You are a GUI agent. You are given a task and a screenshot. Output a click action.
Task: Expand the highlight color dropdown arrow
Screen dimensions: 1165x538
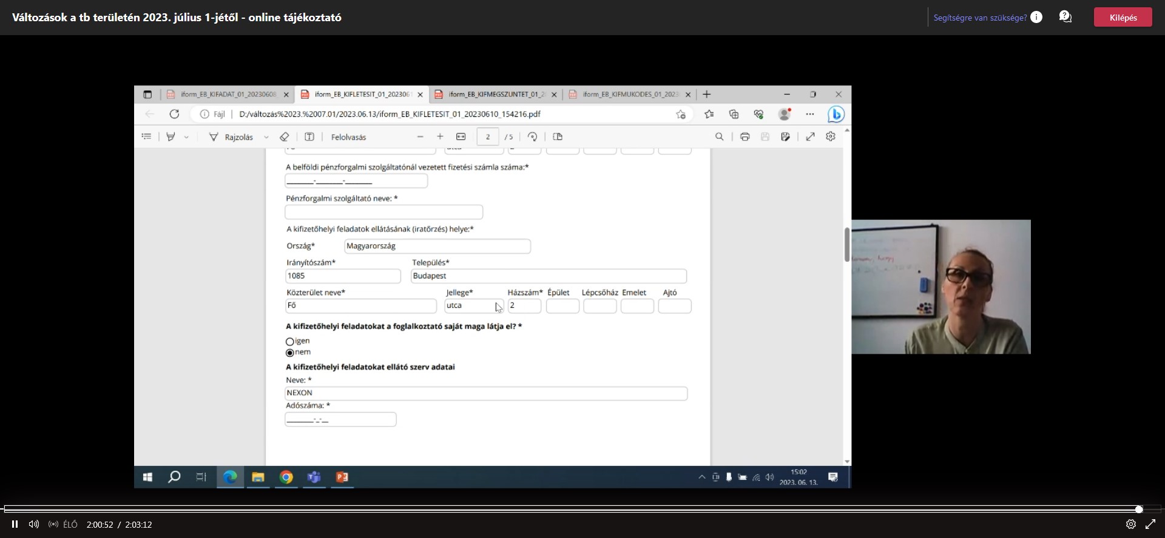(x=186, y=138)
